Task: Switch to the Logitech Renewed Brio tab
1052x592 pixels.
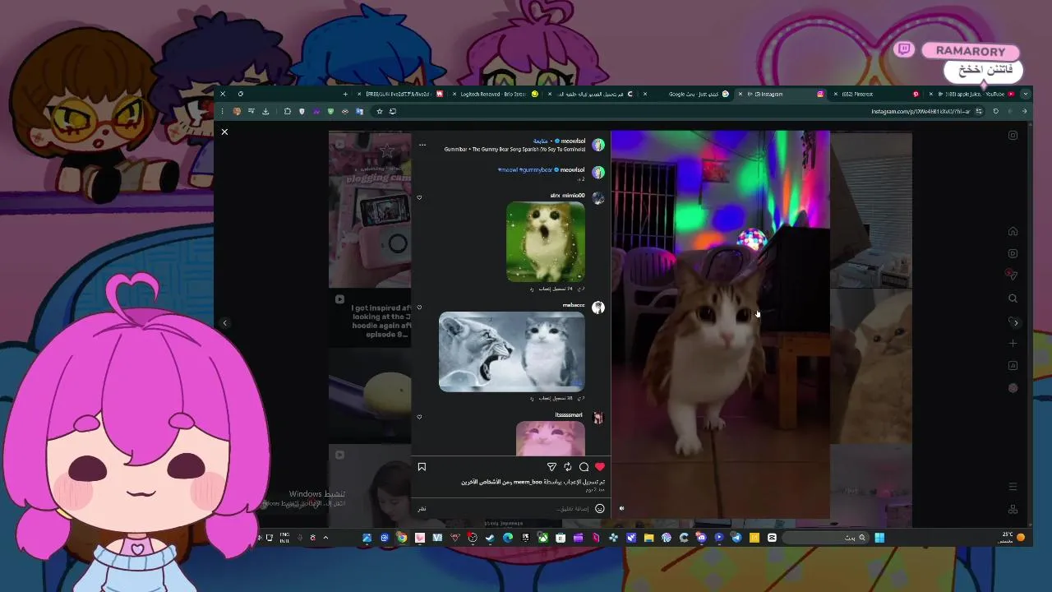Action: [x=493, y=94]
